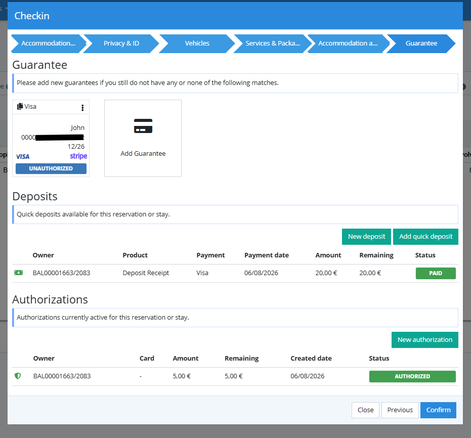
Task: Click the AUTHORIZED status badge
Action: [x=412, y=376]
